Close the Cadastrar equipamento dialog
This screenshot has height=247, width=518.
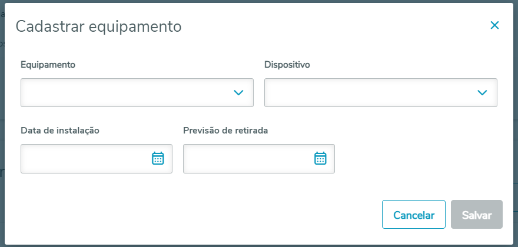[494, 25]
